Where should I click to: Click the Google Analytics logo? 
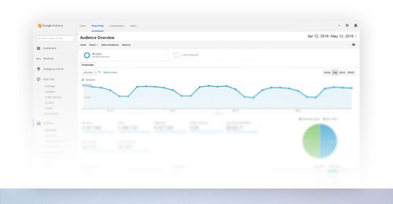pos(50,26)
